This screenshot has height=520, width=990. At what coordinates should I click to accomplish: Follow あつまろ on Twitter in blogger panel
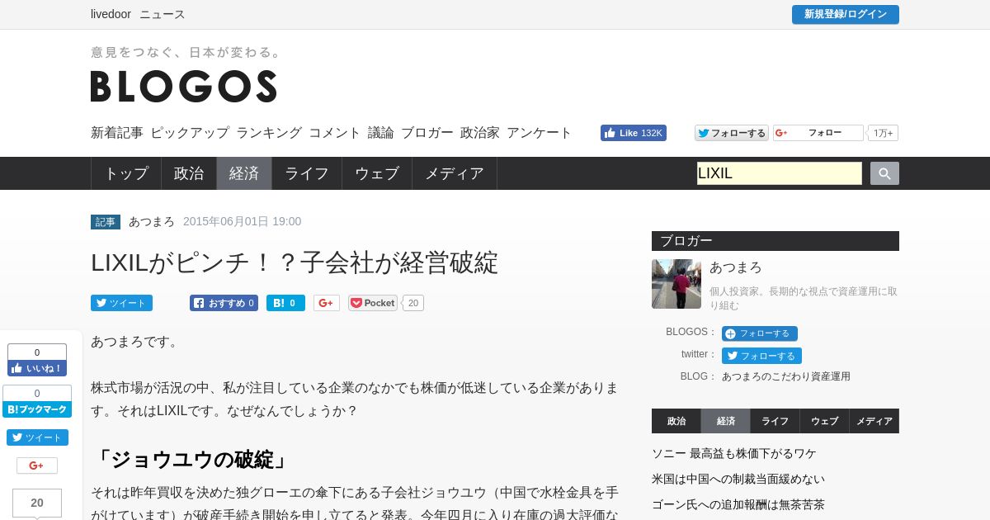coord(761,356)
